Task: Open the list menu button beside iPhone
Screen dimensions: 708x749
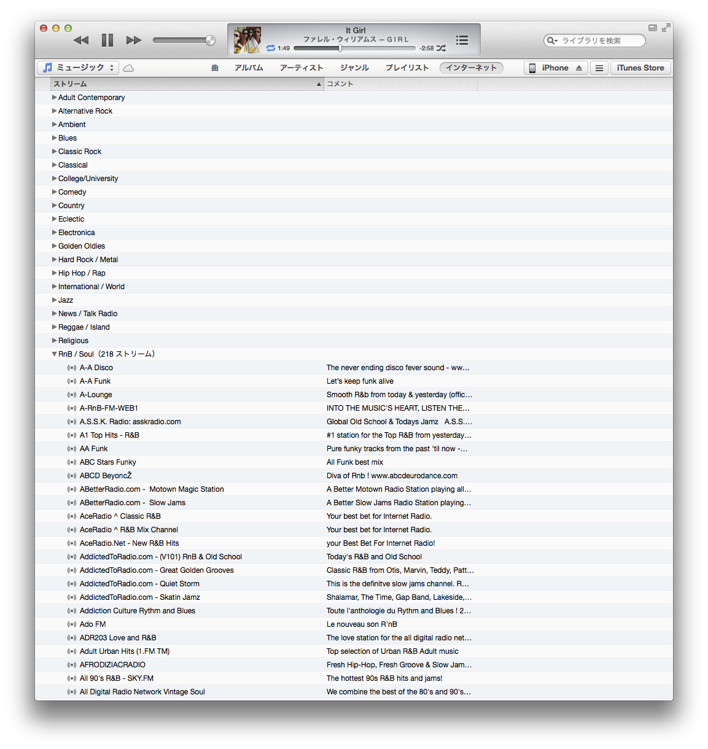Action: (599, 68)
